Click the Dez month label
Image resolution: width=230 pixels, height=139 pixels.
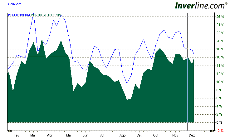pyautogui.click(x=192, y=135)
